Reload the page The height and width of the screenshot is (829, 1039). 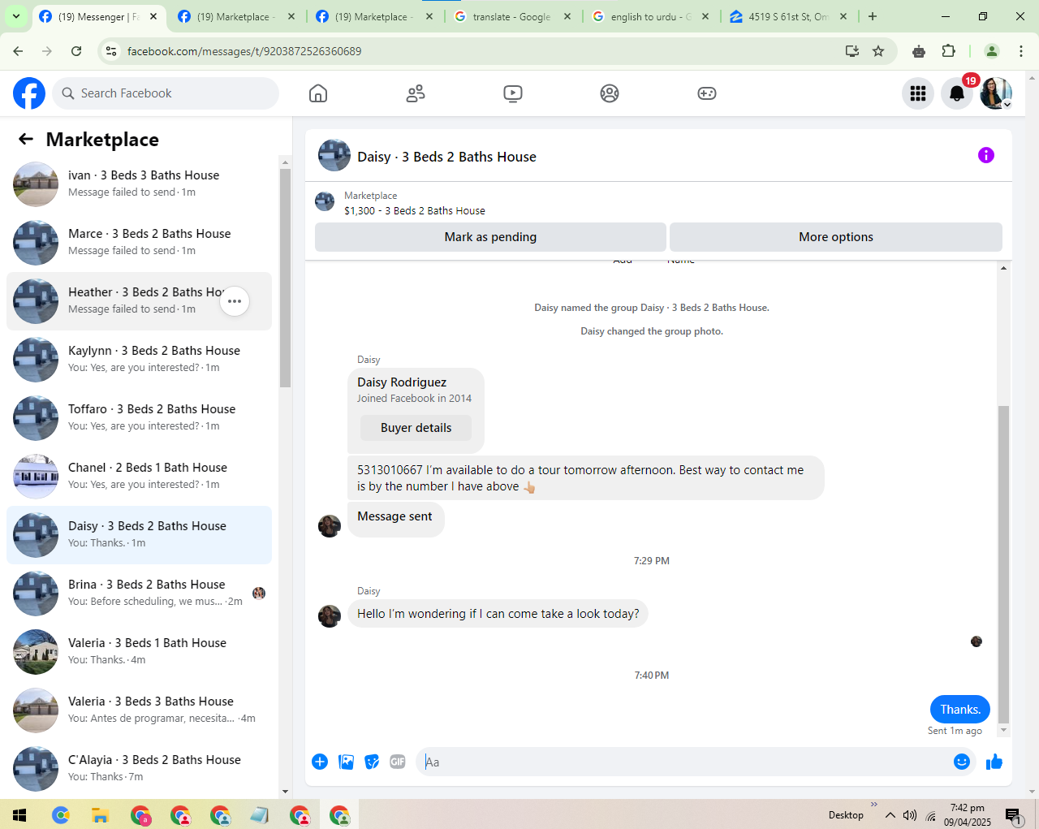click(x=76, y=51)
